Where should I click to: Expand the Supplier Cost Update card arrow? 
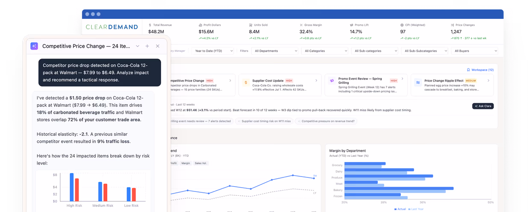pyautogui.click(x=316, y=80)
